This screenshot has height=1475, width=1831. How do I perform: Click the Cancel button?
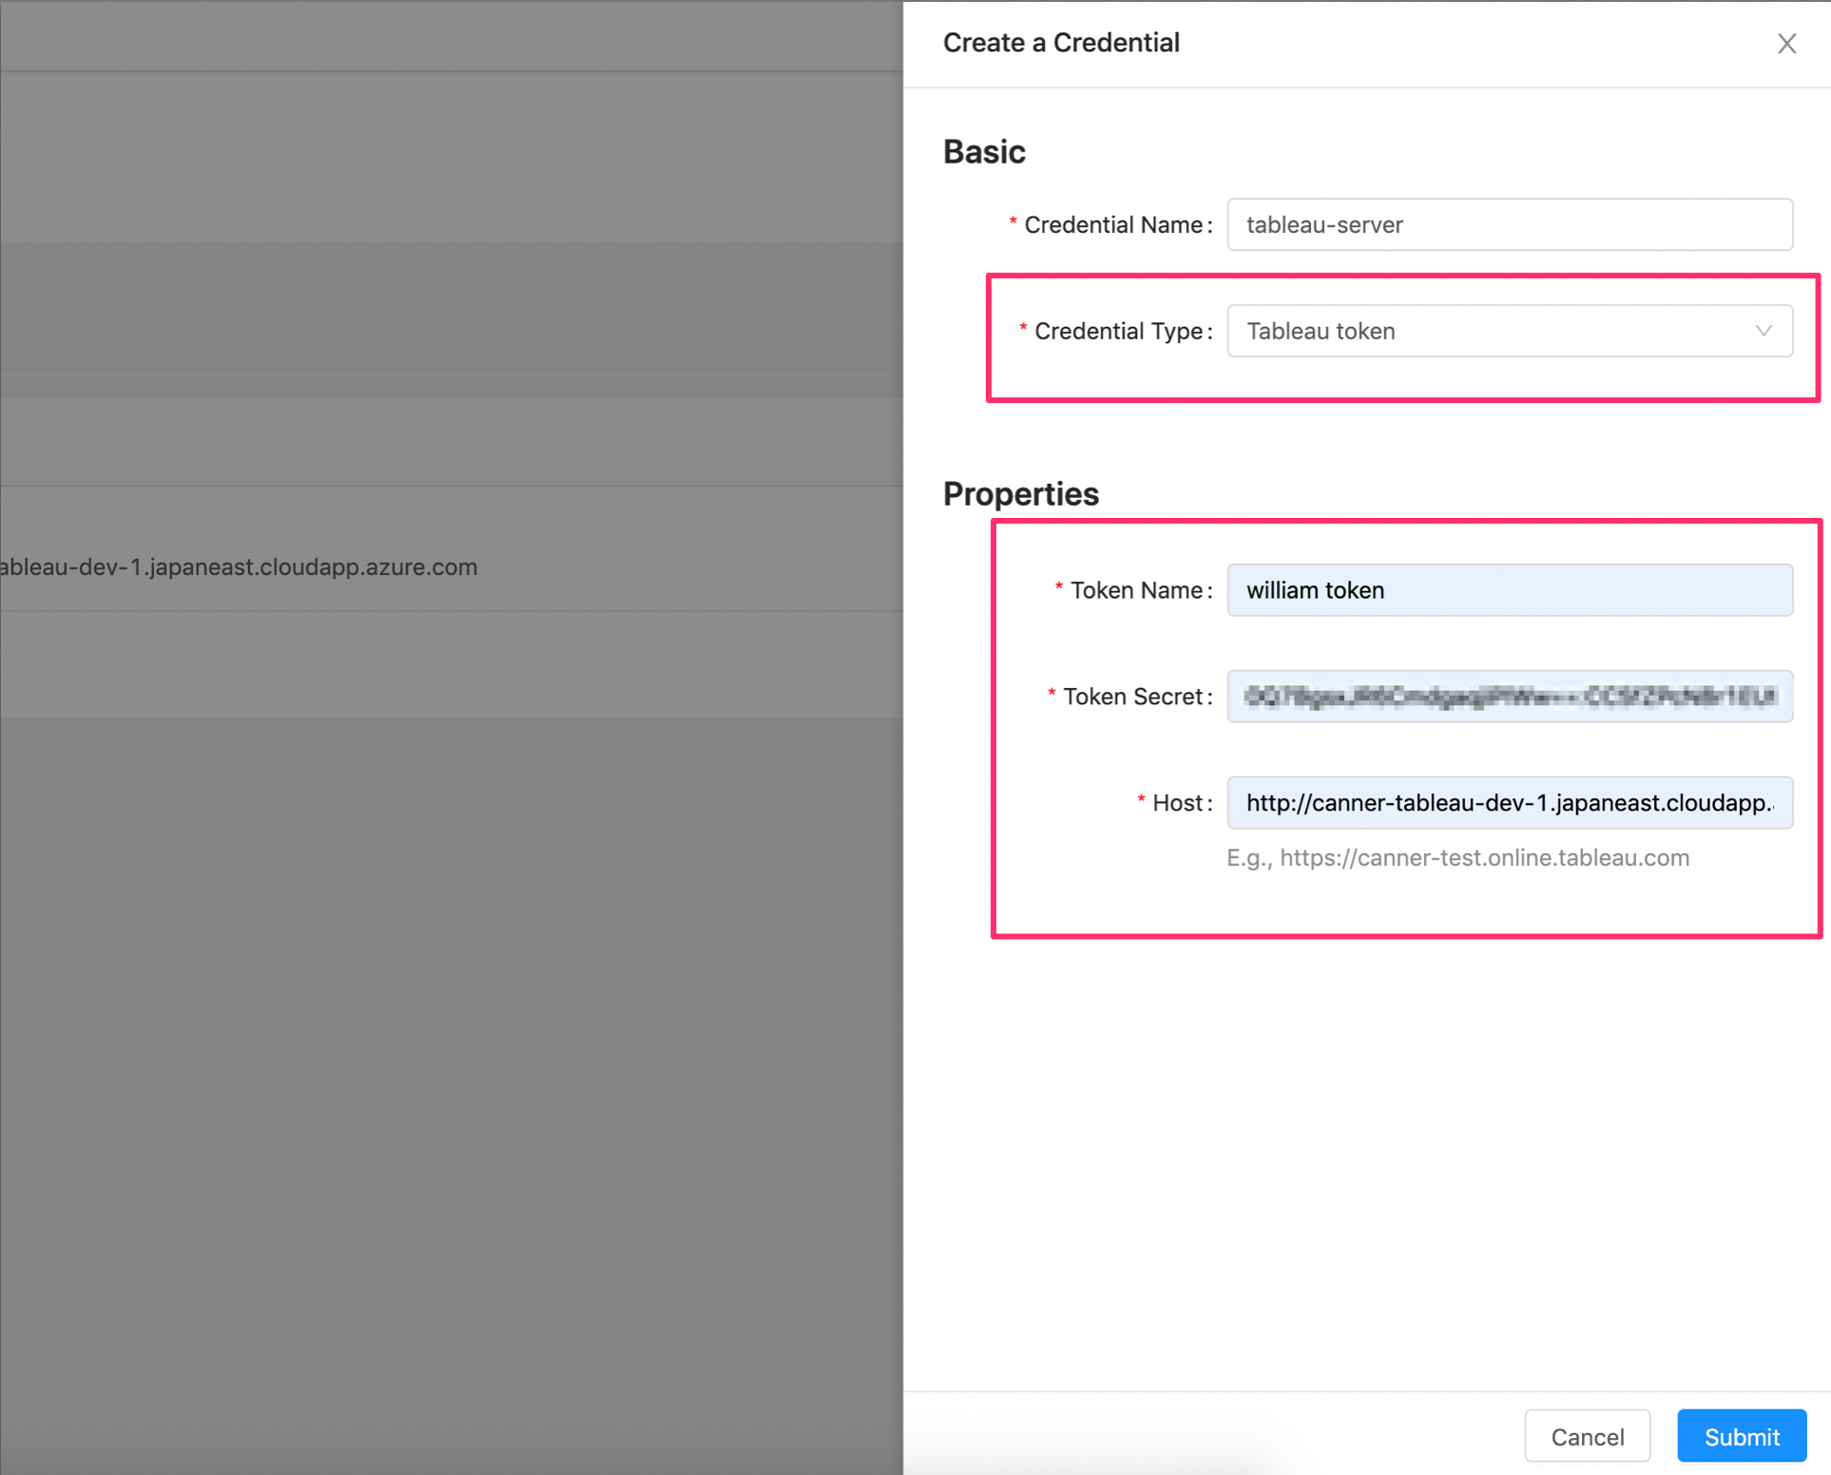click(1587, 1436)
